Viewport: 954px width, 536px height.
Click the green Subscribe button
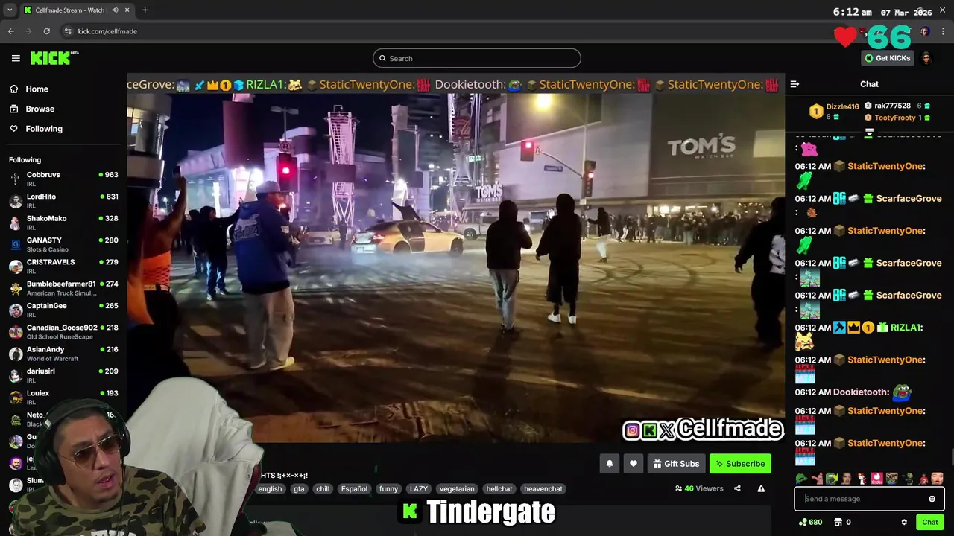[x=740, y=464]
